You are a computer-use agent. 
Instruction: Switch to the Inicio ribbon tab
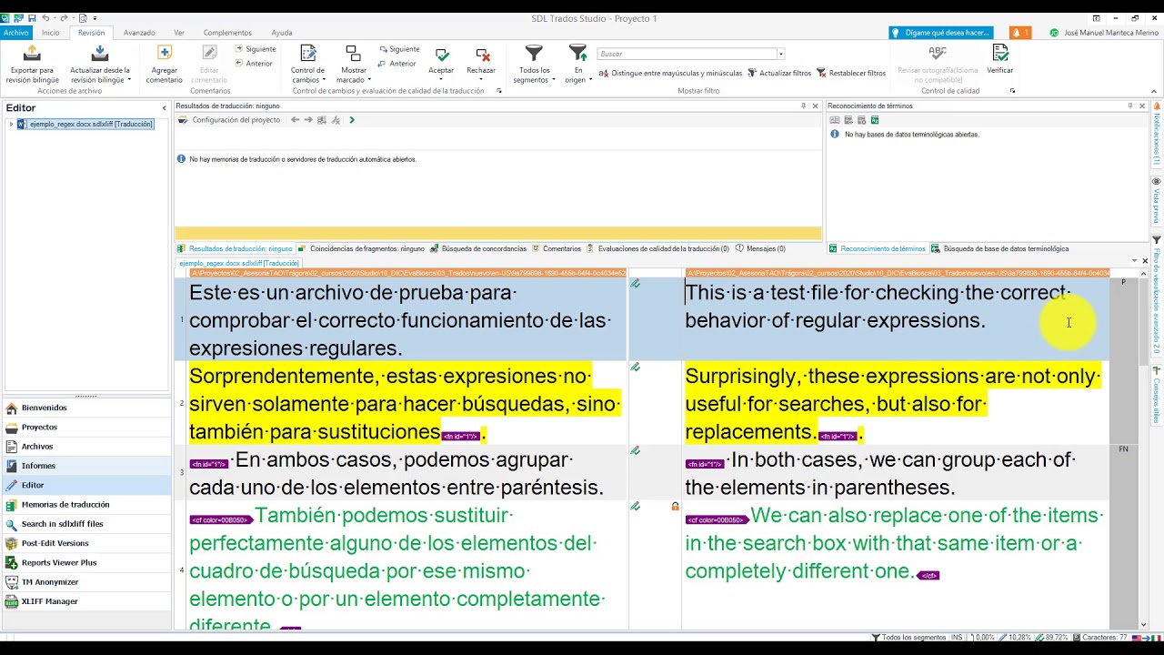pos(50,33)
